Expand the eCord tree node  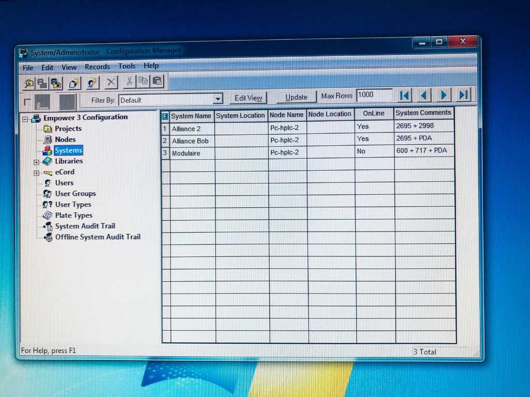(37, 173)
